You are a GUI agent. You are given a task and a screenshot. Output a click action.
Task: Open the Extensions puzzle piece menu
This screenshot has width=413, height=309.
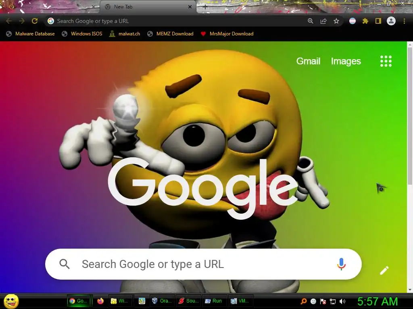pyautogui.click(x=365, y=21)
